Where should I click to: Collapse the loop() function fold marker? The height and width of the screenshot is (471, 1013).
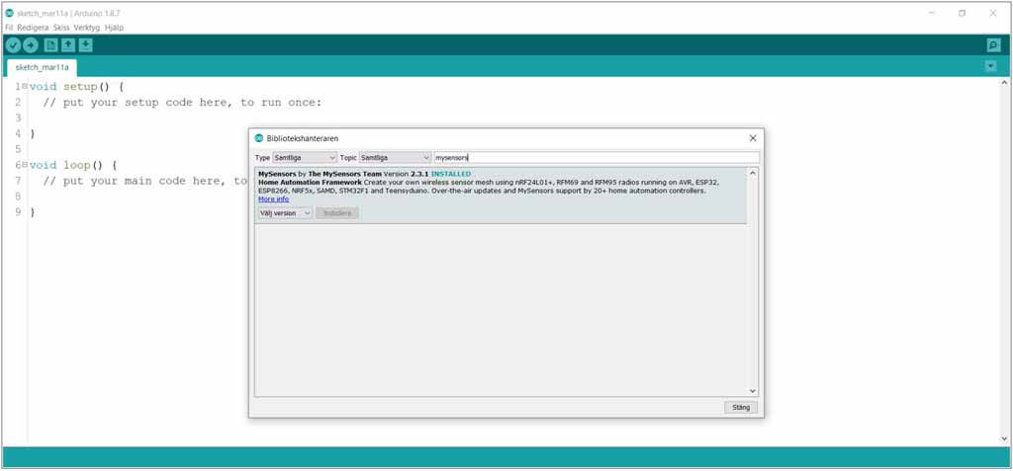coord(25,165)
